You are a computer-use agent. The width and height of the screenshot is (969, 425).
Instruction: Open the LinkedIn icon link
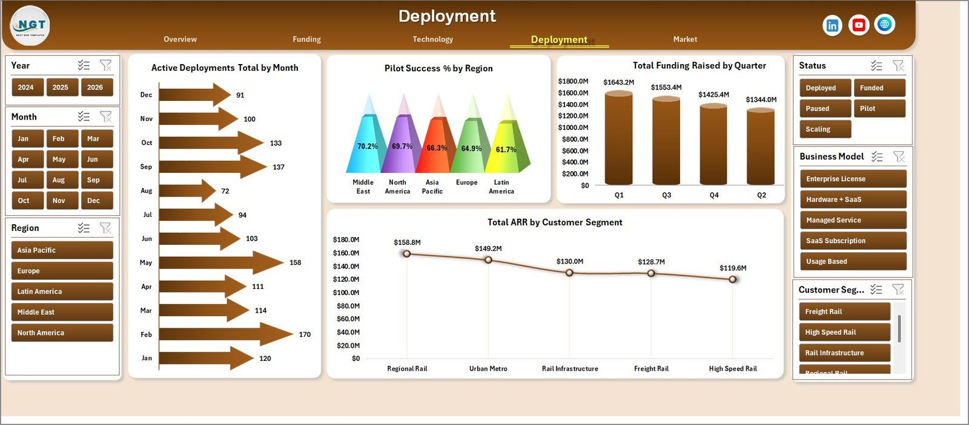(832, 25)
